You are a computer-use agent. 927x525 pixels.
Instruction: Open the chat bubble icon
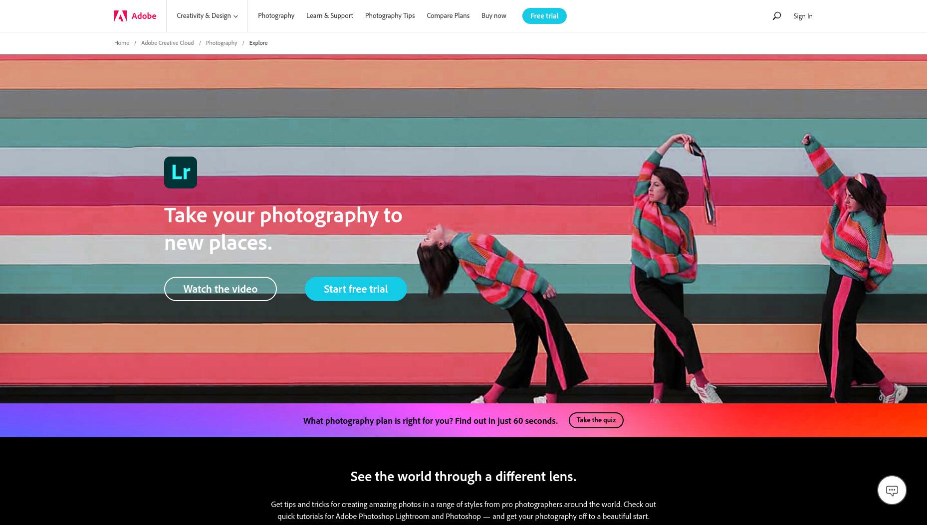892,490
